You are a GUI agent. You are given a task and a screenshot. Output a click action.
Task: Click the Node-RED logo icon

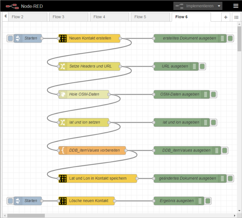[x=12, y=6]
